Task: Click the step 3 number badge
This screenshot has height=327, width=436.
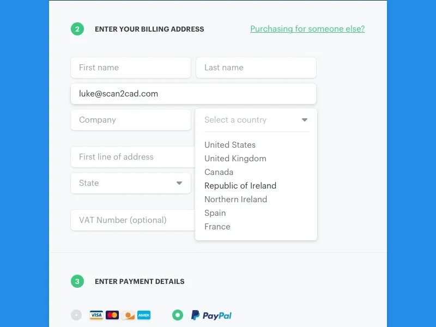Action: [x=77, y=281]
